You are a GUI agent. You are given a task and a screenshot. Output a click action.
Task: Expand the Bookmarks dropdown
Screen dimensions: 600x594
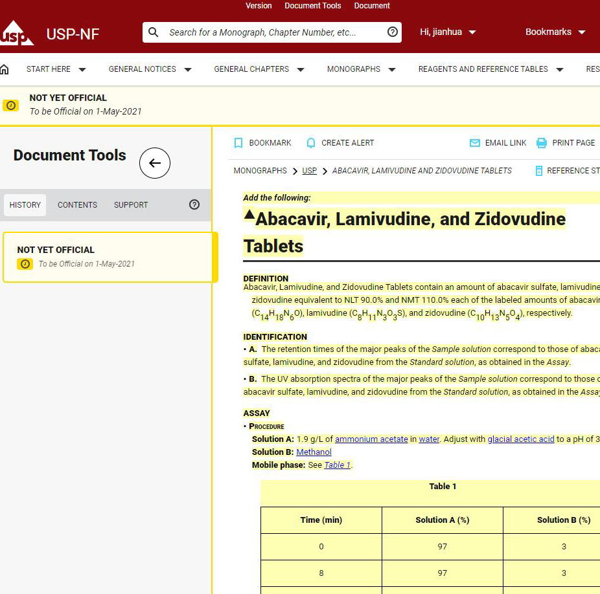555,32
